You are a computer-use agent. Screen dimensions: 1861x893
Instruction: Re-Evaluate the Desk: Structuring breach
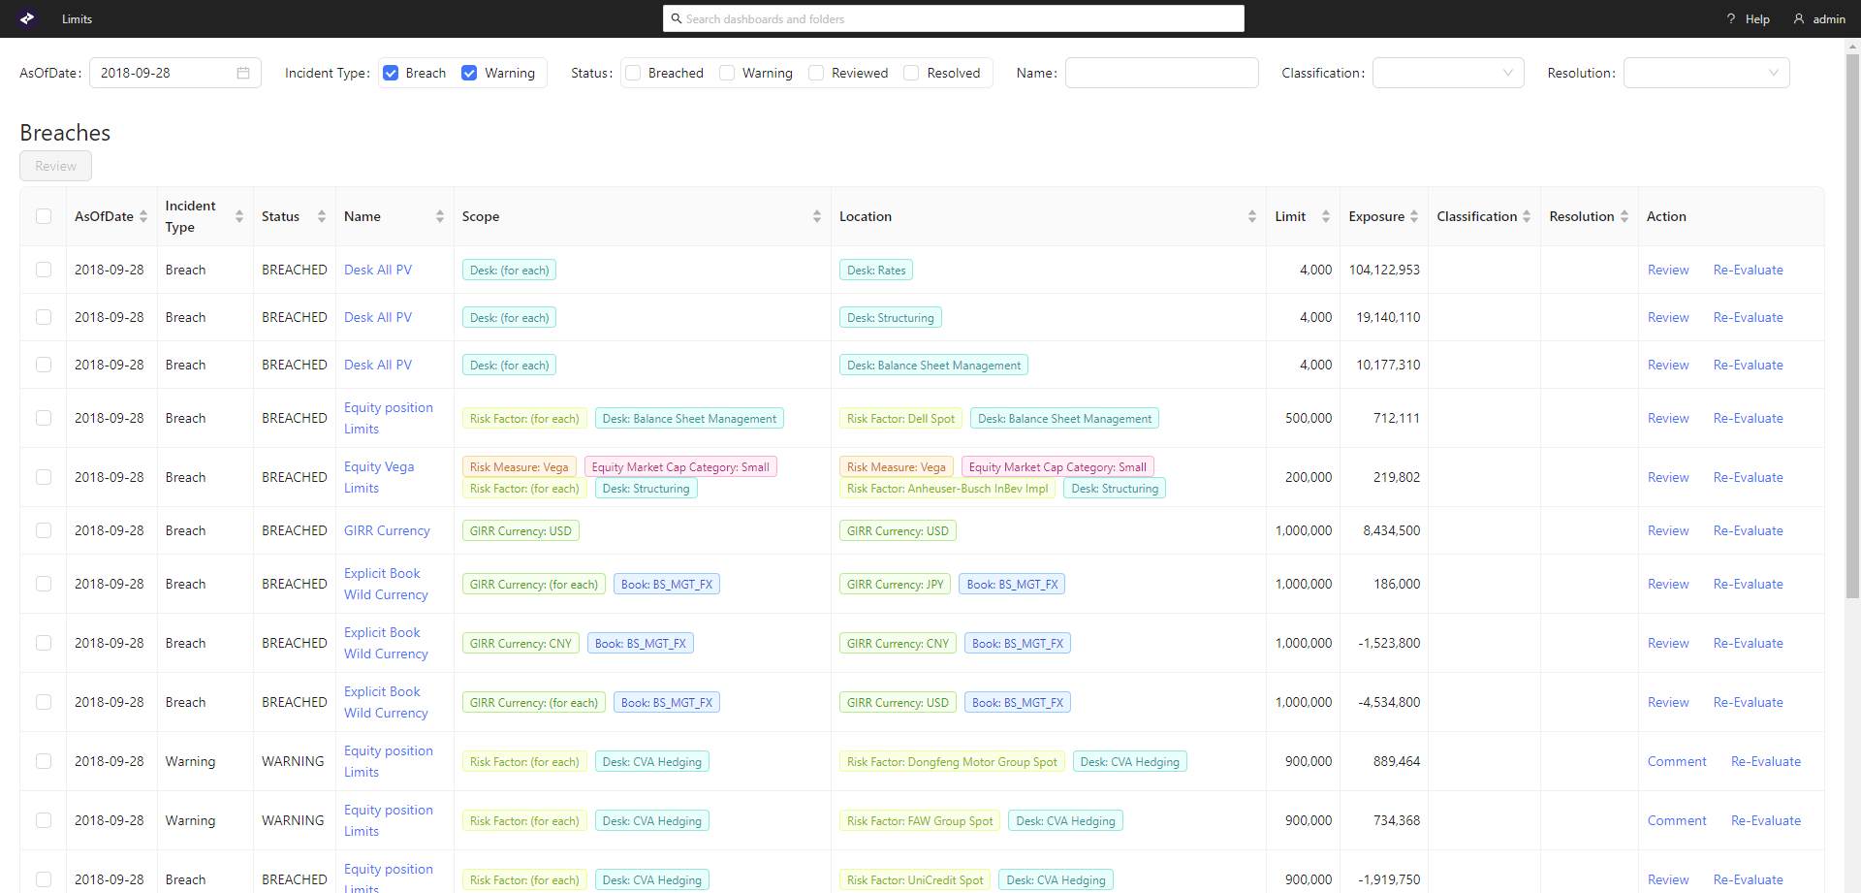1748,317
